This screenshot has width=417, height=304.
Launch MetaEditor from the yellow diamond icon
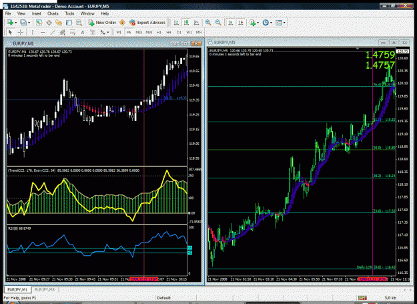coord(122,23)
